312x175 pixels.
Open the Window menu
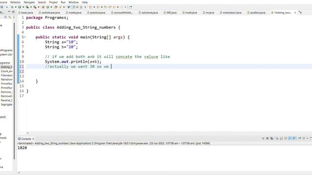(74, 2)
